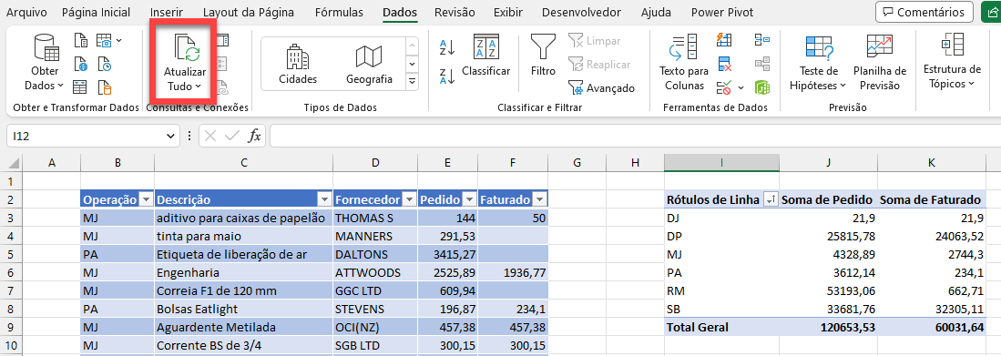1001x356 pixels.
Task: Click the Flash Fill lightning icon
Action: tap(724, 40)
